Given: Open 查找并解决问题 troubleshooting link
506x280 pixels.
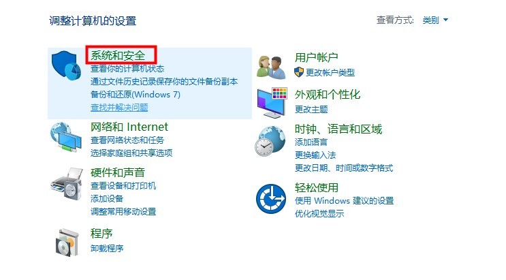Looking at the screenshot, I should tap(119, 107).
